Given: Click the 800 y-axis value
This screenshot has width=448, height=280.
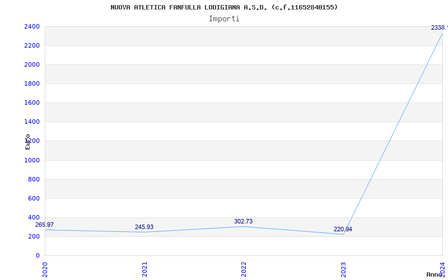Looking at the screenshot, I should pos(34,179).
